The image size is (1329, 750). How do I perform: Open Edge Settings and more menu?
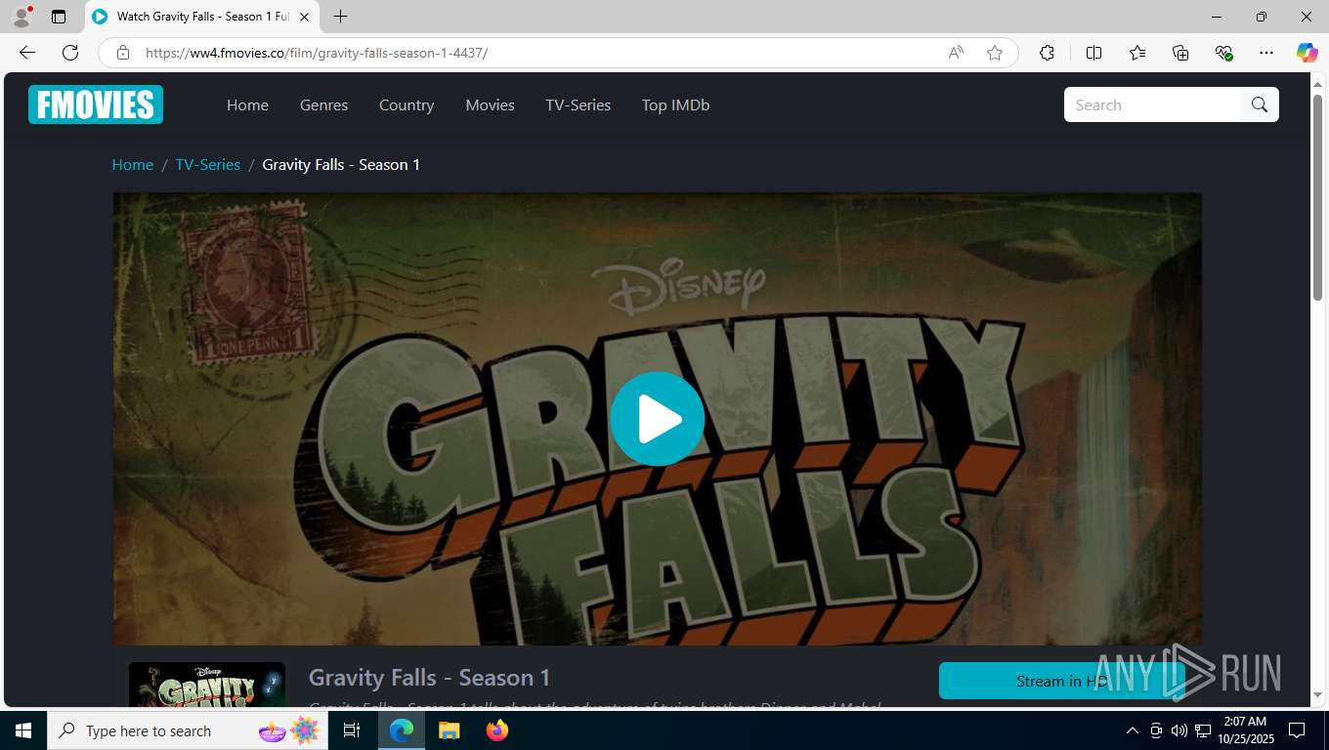point(1266,53)
